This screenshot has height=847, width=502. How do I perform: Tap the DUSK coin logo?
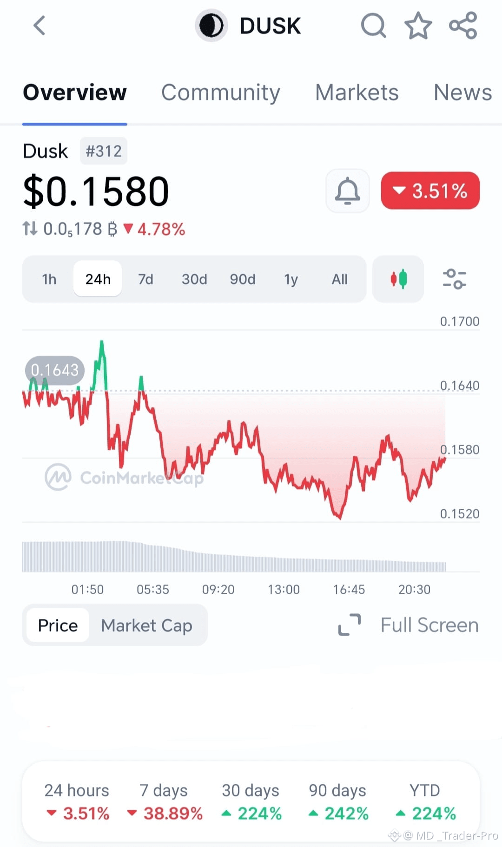(x=211, y=26)
